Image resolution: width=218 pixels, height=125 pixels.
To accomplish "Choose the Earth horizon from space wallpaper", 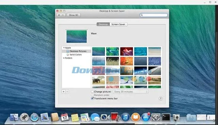I will (x=141, y=71).
